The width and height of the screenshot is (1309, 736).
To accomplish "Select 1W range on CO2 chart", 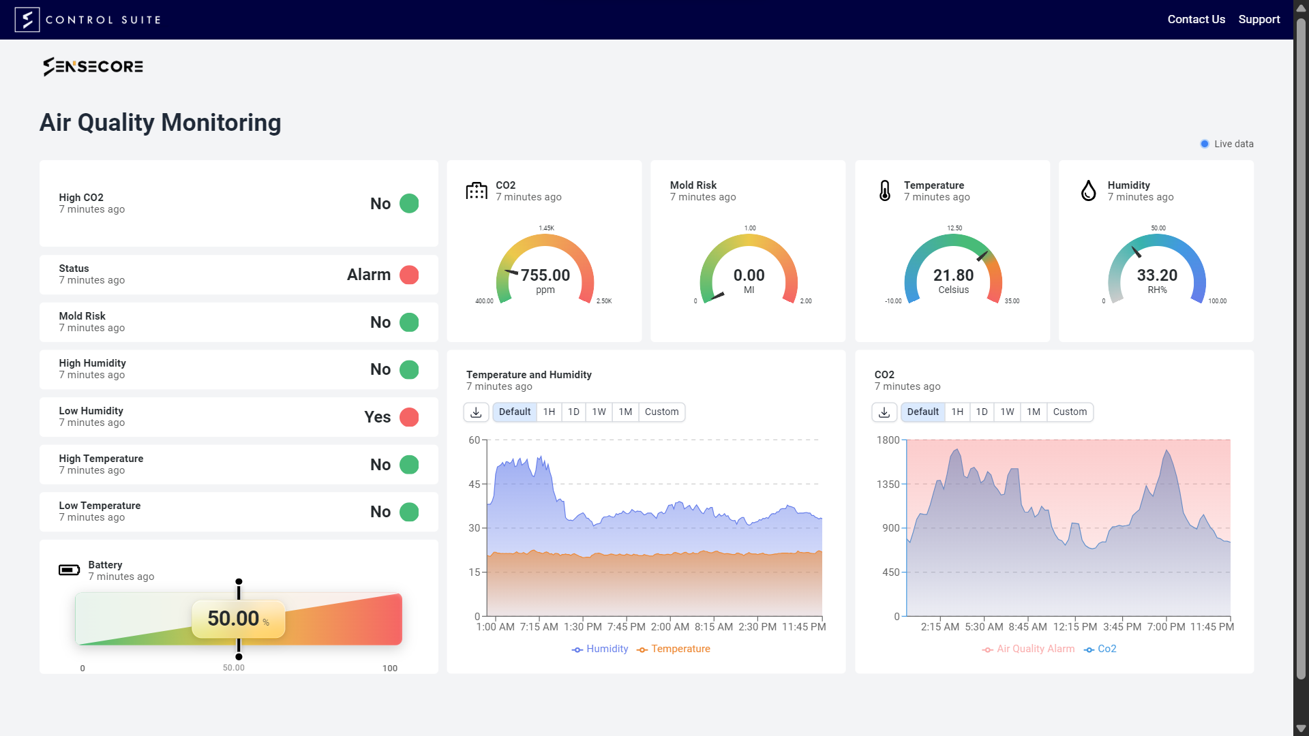I will tap(1007, 412).
